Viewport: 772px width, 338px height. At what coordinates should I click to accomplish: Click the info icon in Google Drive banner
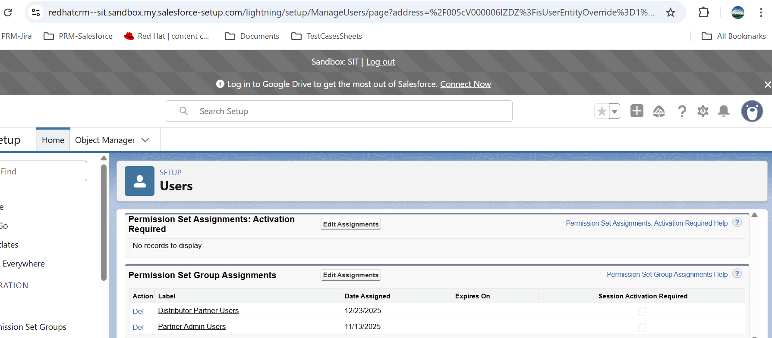(x=220, y=84)
